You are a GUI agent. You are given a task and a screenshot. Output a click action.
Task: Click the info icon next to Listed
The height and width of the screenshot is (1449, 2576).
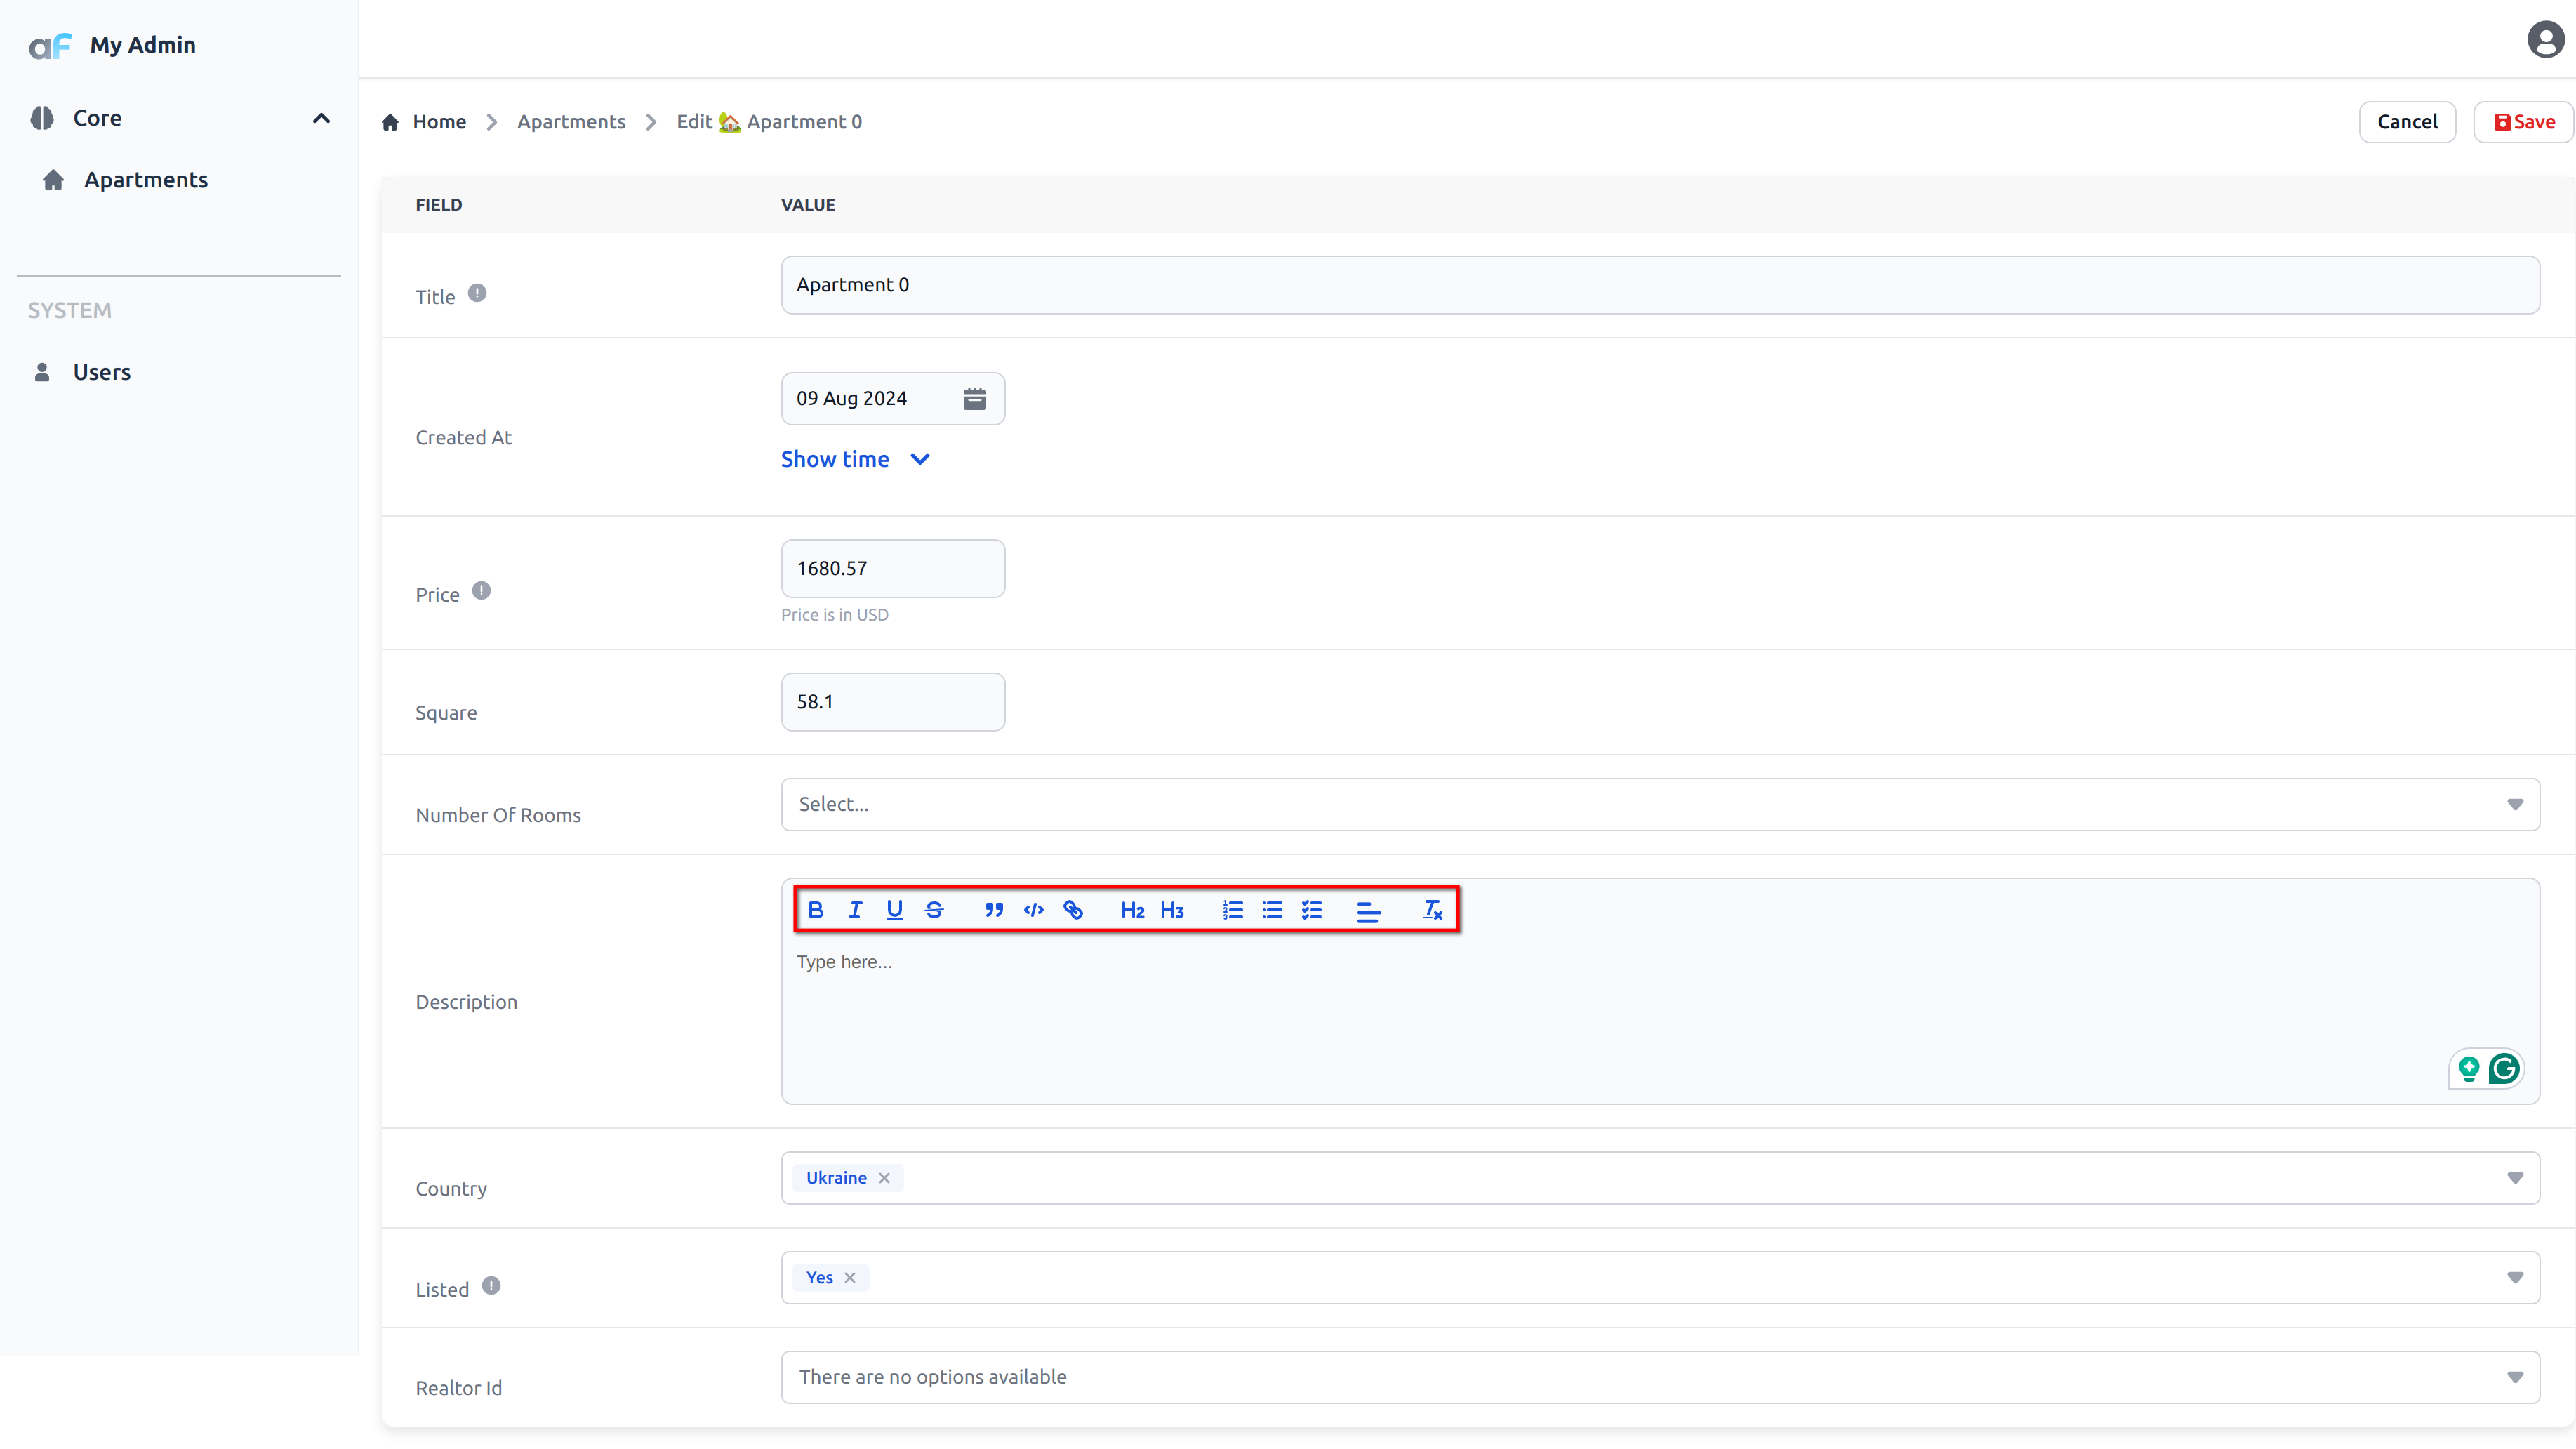[491, 1285]
